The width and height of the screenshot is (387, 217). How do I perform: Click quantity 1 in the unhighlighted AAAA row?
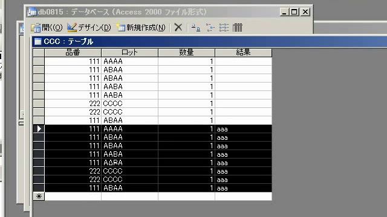(x=186, y=61)
